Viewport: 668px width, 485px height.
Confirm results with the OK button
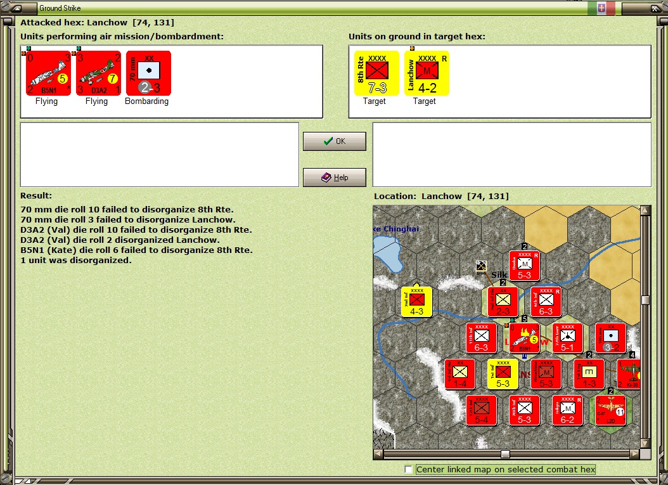point(335,141)
